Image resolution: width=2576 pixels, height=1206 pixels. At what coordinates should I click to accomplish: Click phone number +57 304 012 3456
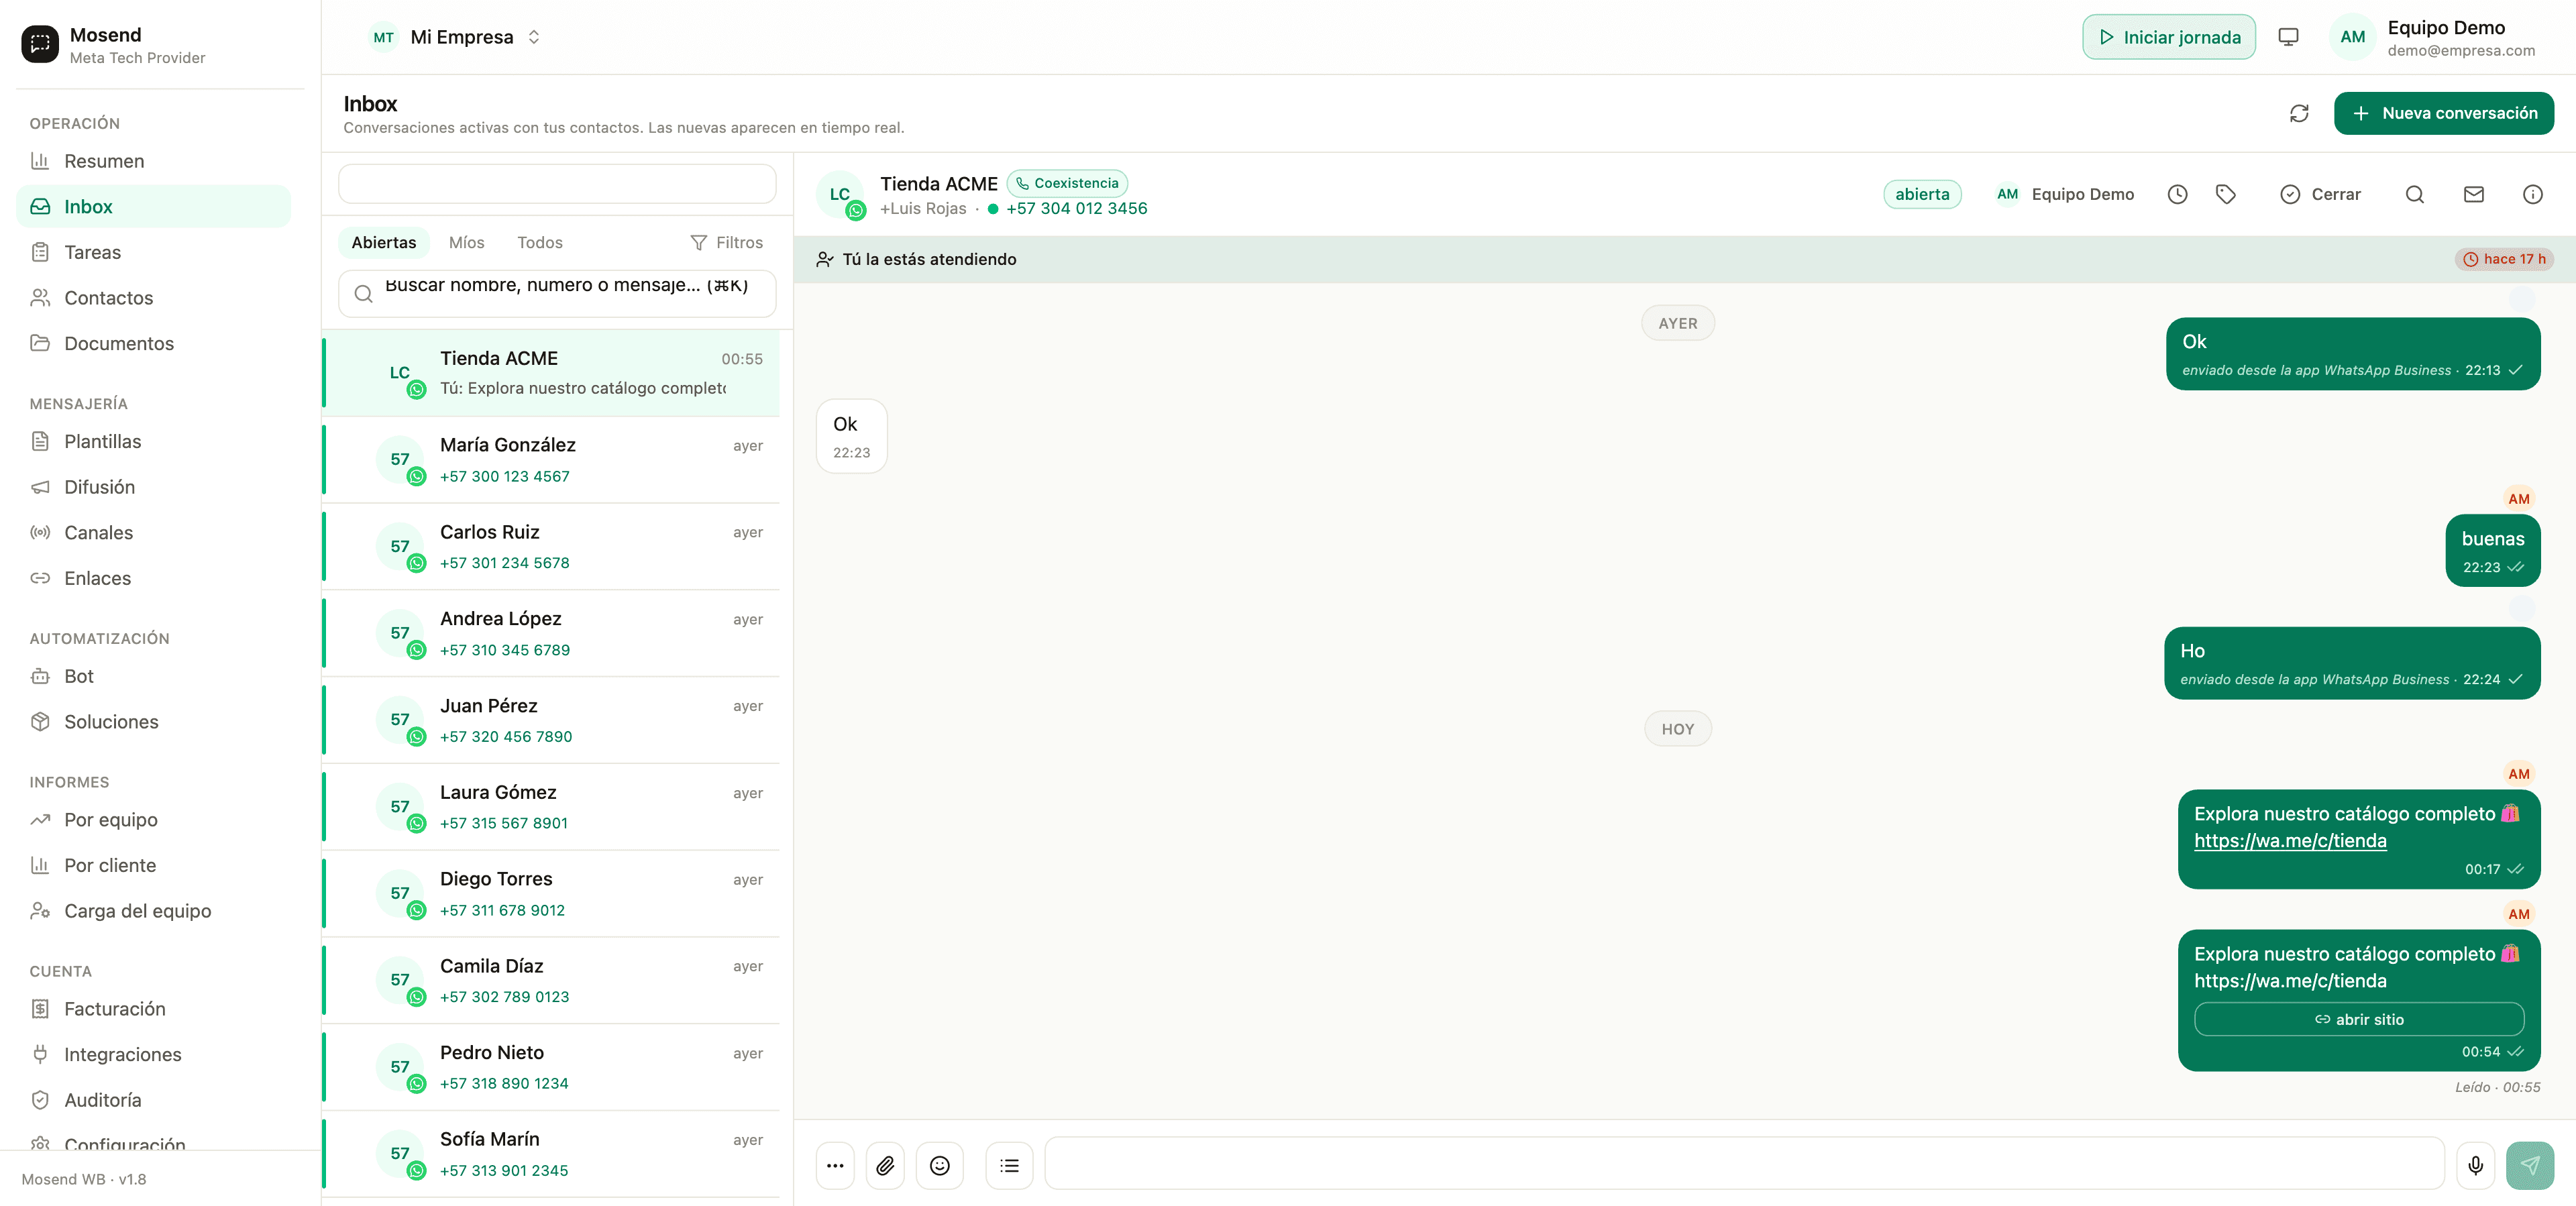1076,208
